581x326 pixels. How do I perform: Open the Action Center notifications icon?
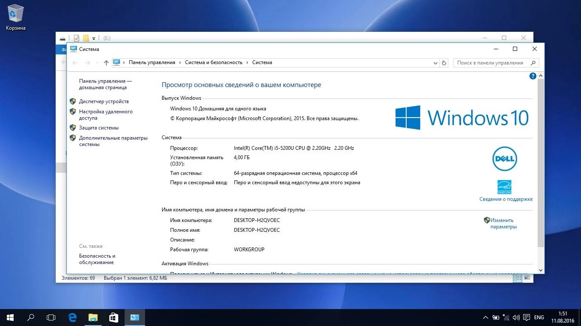(x=526, y=318)
